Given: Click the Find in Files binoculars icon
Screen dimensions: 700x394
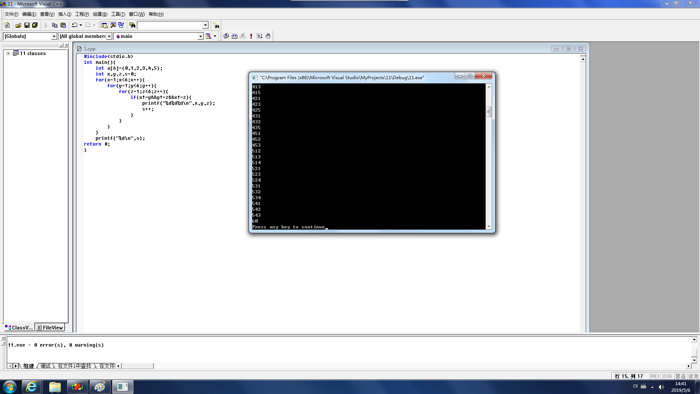Looking at the screenshot, I should (x=132, y=25).
